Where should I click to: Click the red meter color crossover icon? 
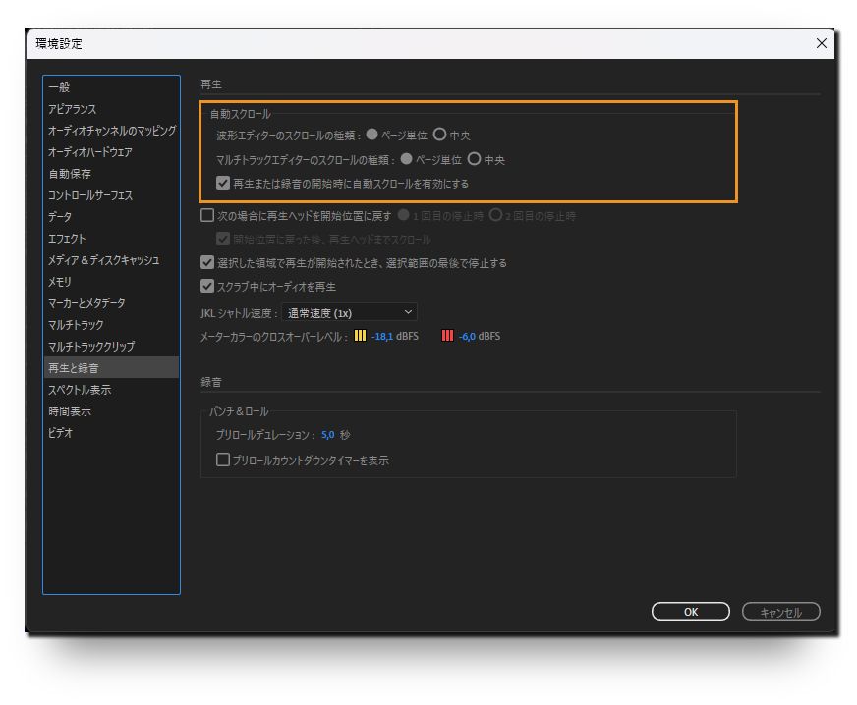[x=447, y=336]
